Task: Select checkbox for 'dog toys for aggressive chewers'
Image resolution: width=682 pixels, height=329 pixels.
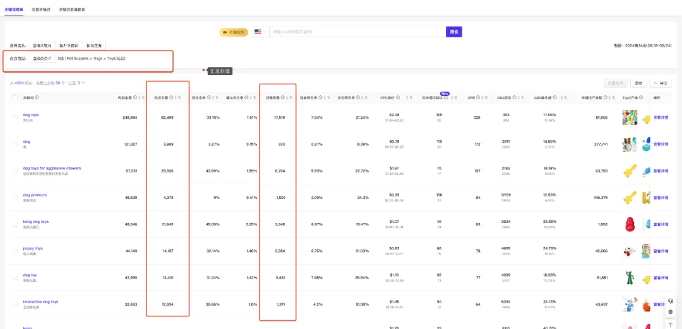Action: (x=15, y=170)
